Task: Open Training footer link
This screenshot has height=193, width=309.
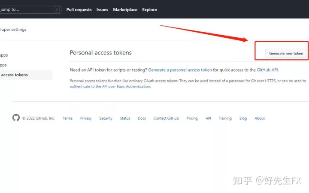Action: (225, 118)
